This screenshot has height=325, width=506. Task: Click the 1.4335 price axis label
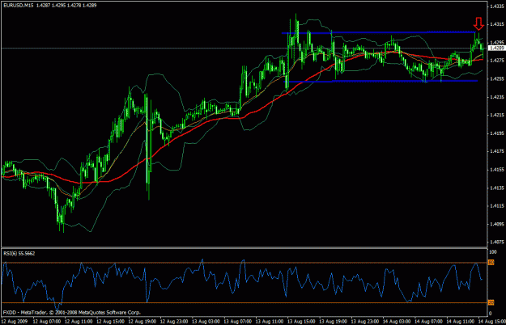[x=496, y=6]
